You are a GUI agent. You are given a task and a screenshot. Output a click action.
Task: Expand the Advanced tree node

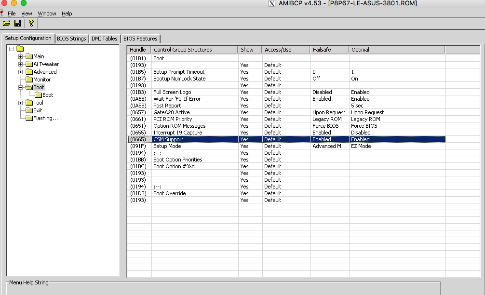pyautogui.click(x=21, y=72)
